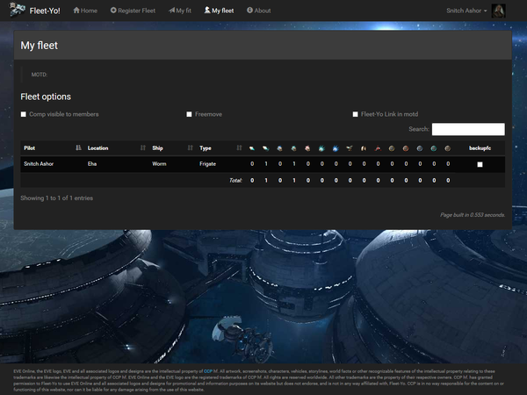Click the Fleet-Yo! brand title link
Screen dimensions: 527x395
pos(46,11)
